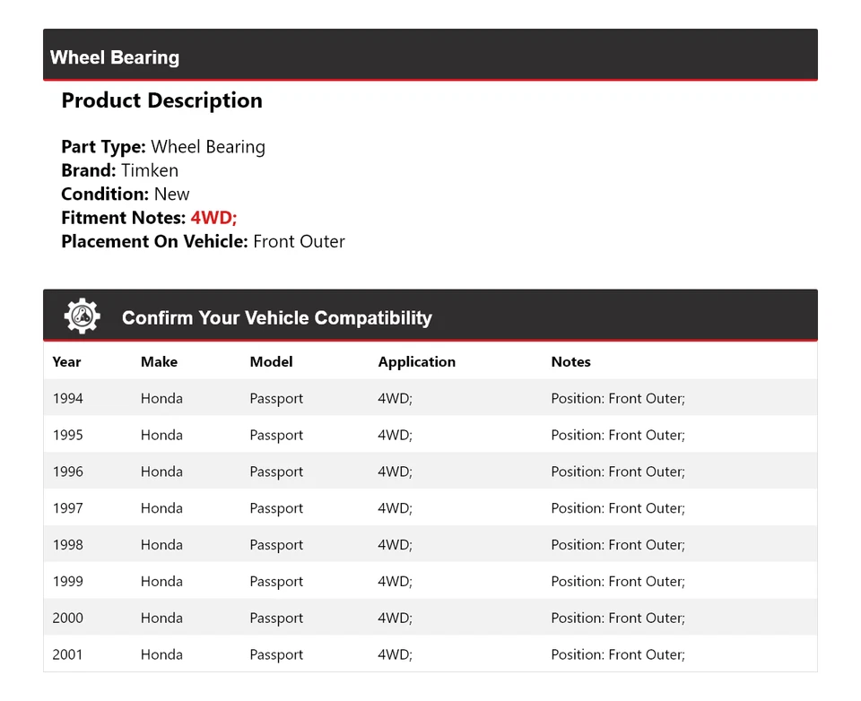Viewport: 861px width, 701px height.
Task: Click the Front Outer placement text
Action: pos(299,241)
